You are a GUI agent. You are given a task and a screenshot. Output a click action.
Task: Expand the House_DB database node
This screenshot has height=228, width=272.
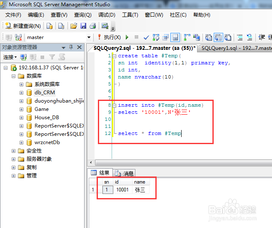[x=21, y=118]
